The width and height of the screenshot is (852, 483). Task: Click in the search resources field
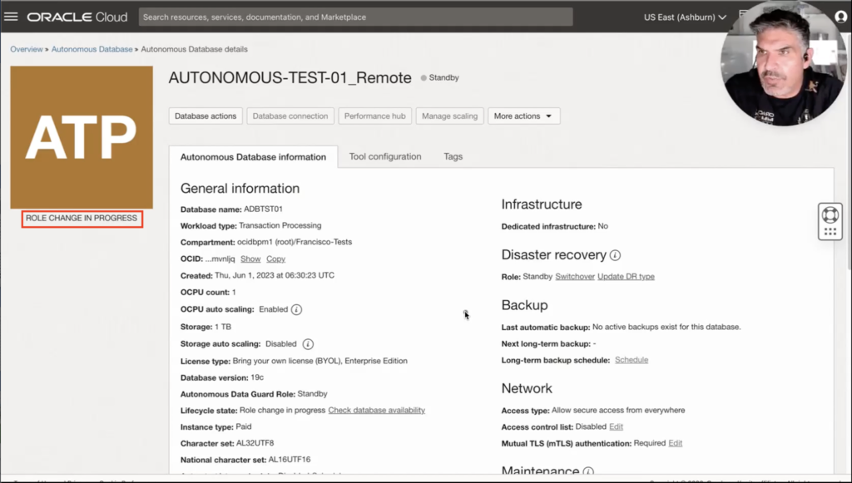click(x=355, y=17)
